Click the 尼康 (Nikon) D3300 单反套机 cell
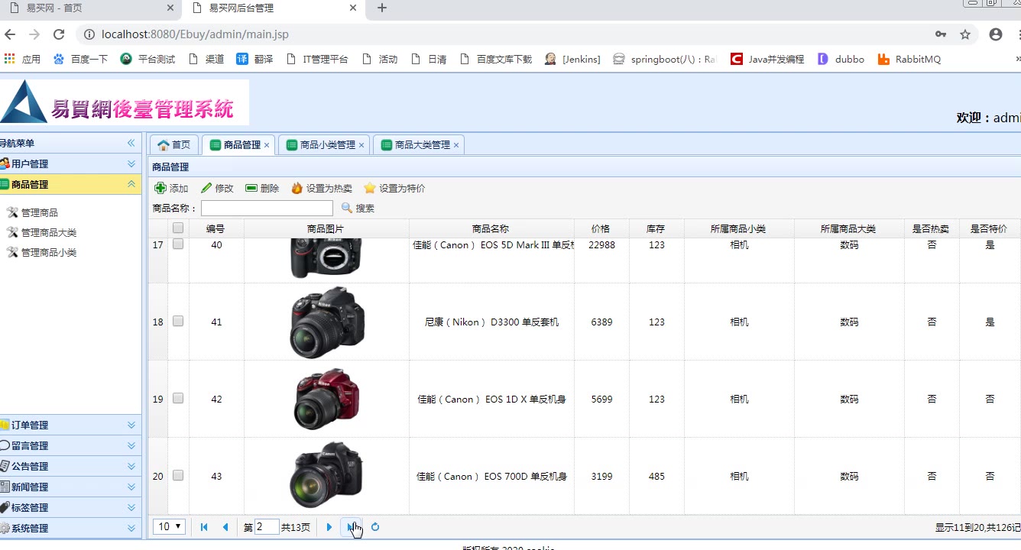 coord(491,322)
